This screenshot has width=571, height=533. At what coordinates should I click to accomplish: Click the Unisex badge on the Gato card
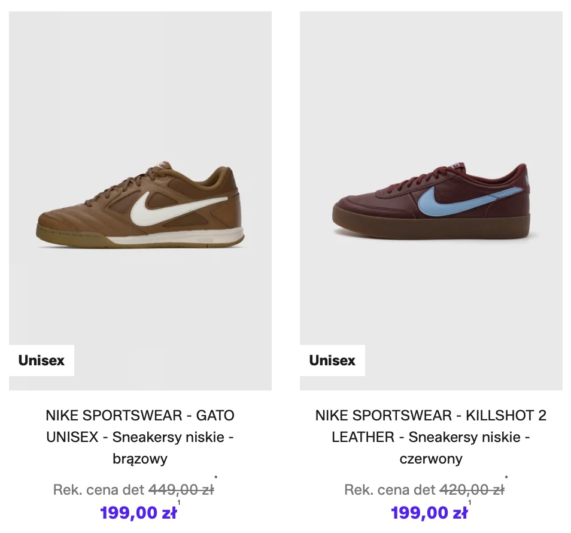[41, 361]
